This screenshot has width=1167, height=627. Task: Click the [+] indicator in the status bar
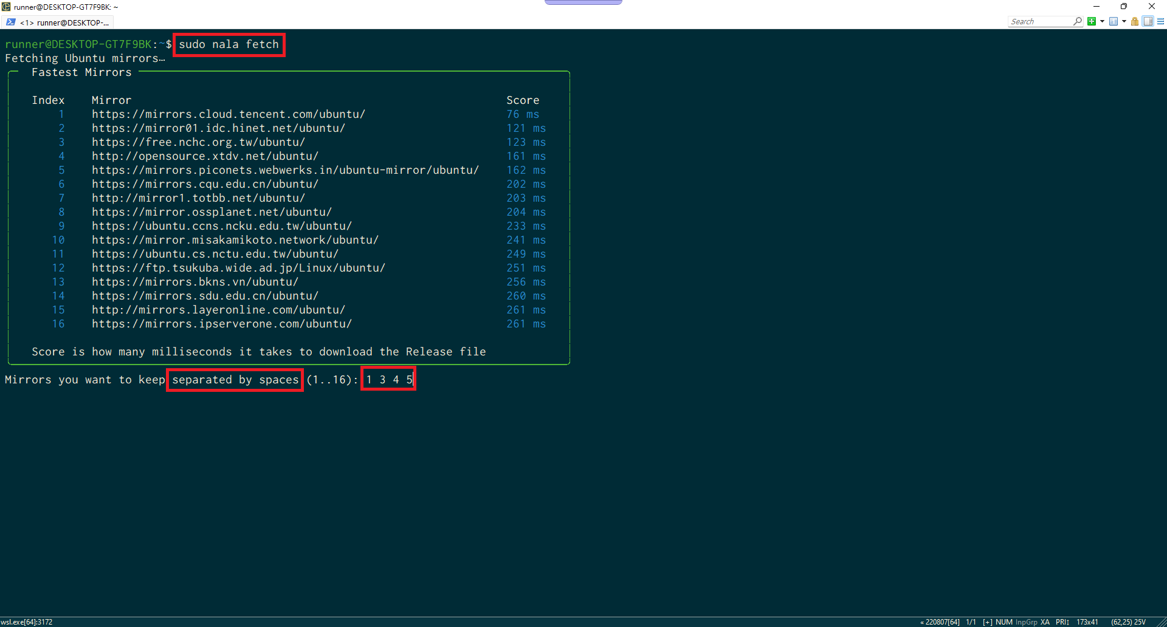pos(988,622)
